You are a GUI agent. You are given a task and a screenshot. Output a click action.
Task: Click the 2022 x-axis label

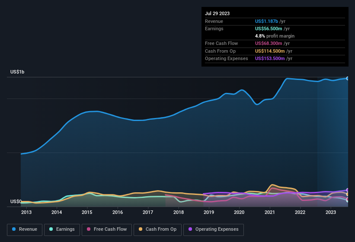[x=300, y=212]
